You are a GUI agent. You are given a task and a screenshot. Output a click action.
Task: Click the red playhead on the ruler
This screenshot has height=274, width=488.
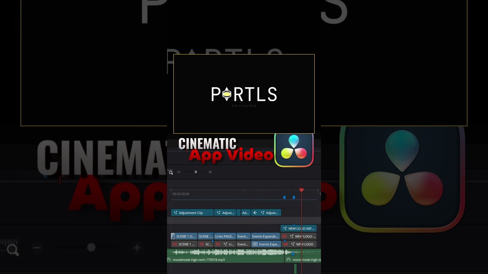pos(301,190)
